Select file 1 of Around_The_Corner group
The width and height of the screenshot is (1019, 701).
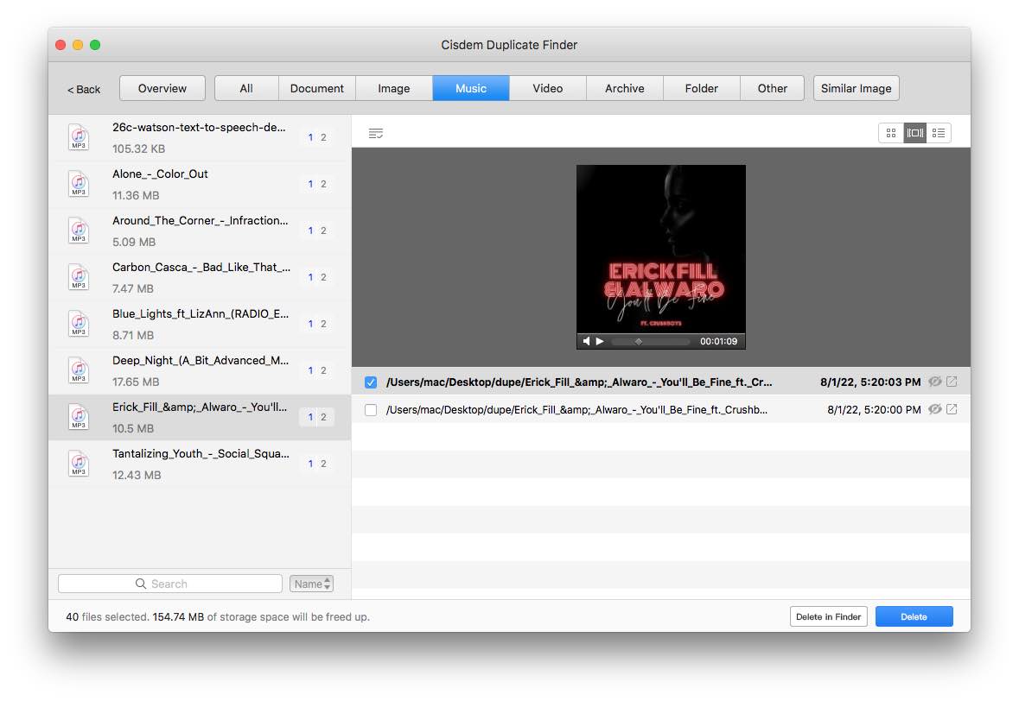pyautogui.click(x=310, y=231)
